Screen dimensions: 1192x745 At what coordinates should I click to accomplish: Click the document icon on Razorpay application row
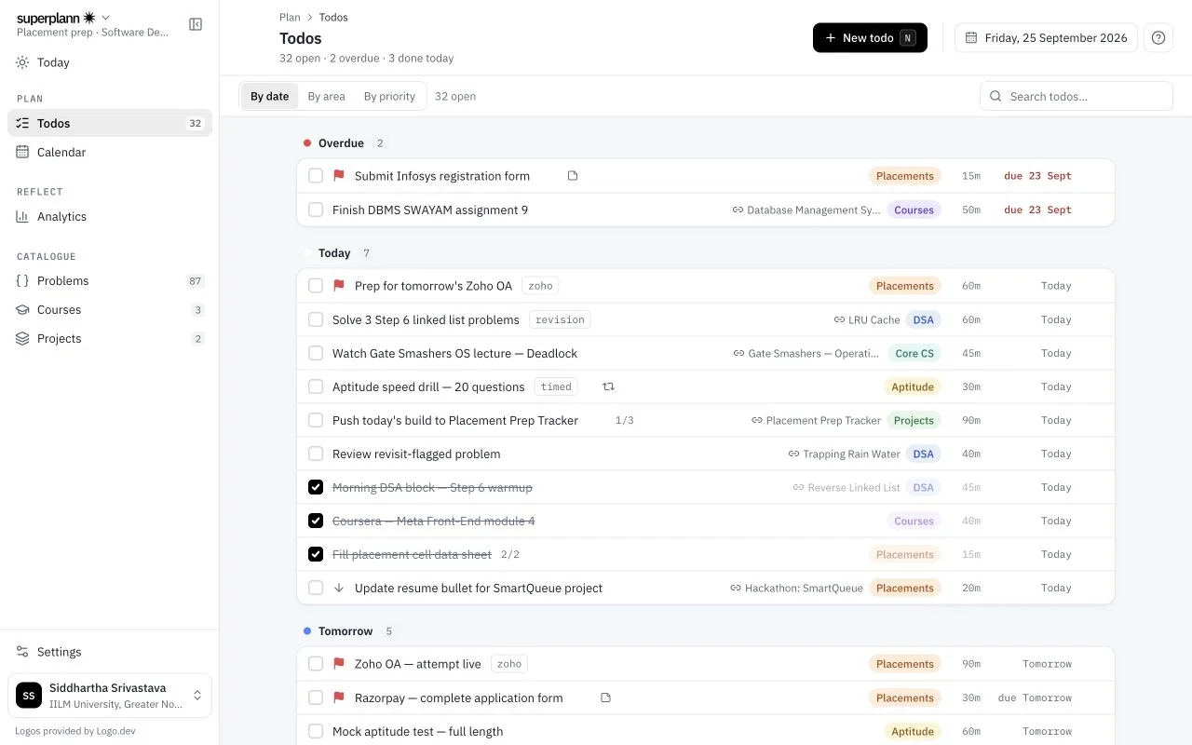(x=605, y=698)
